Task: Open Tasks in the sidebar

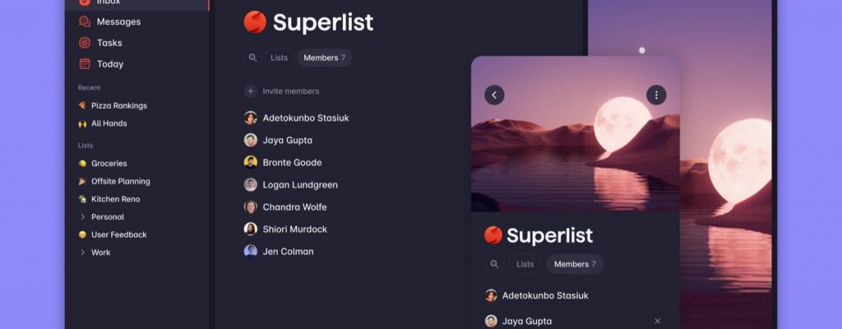Action: click(100, 43)
